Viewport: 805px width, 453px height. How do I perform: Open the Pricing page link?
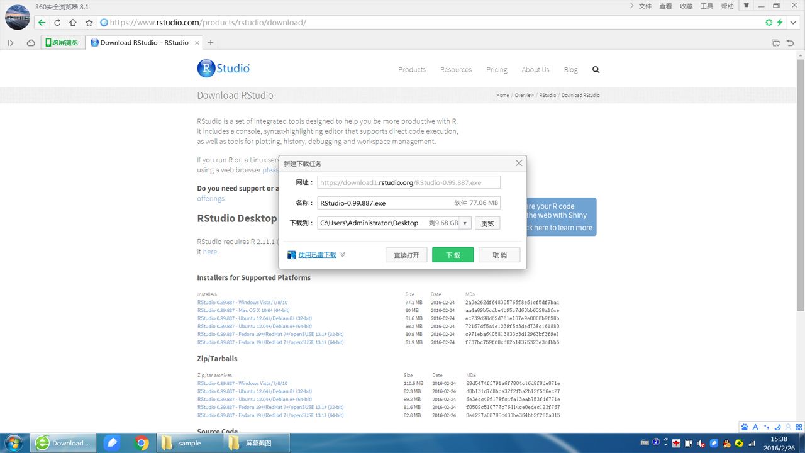497,70
